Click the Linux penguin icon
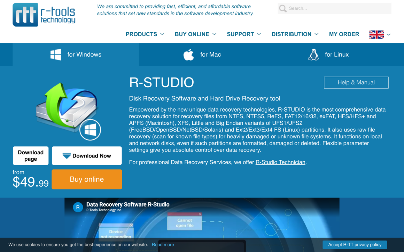The image size is (404, 252). pyautogui.click(x=313, y=55)
